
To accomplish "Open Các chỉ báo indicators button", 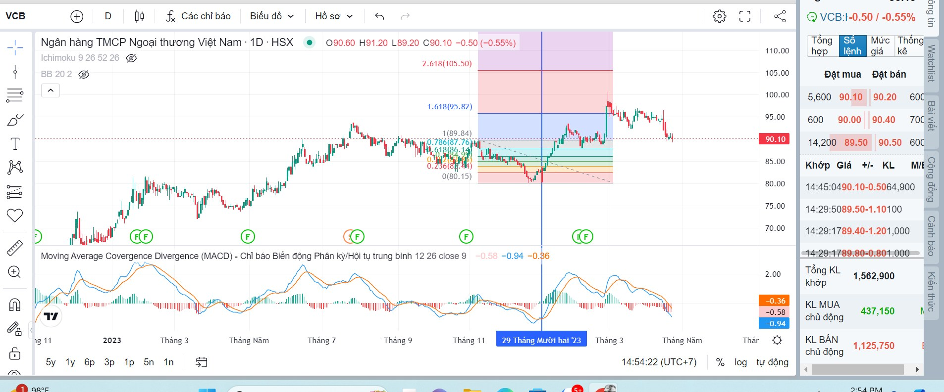I will [x=199, y=16].
